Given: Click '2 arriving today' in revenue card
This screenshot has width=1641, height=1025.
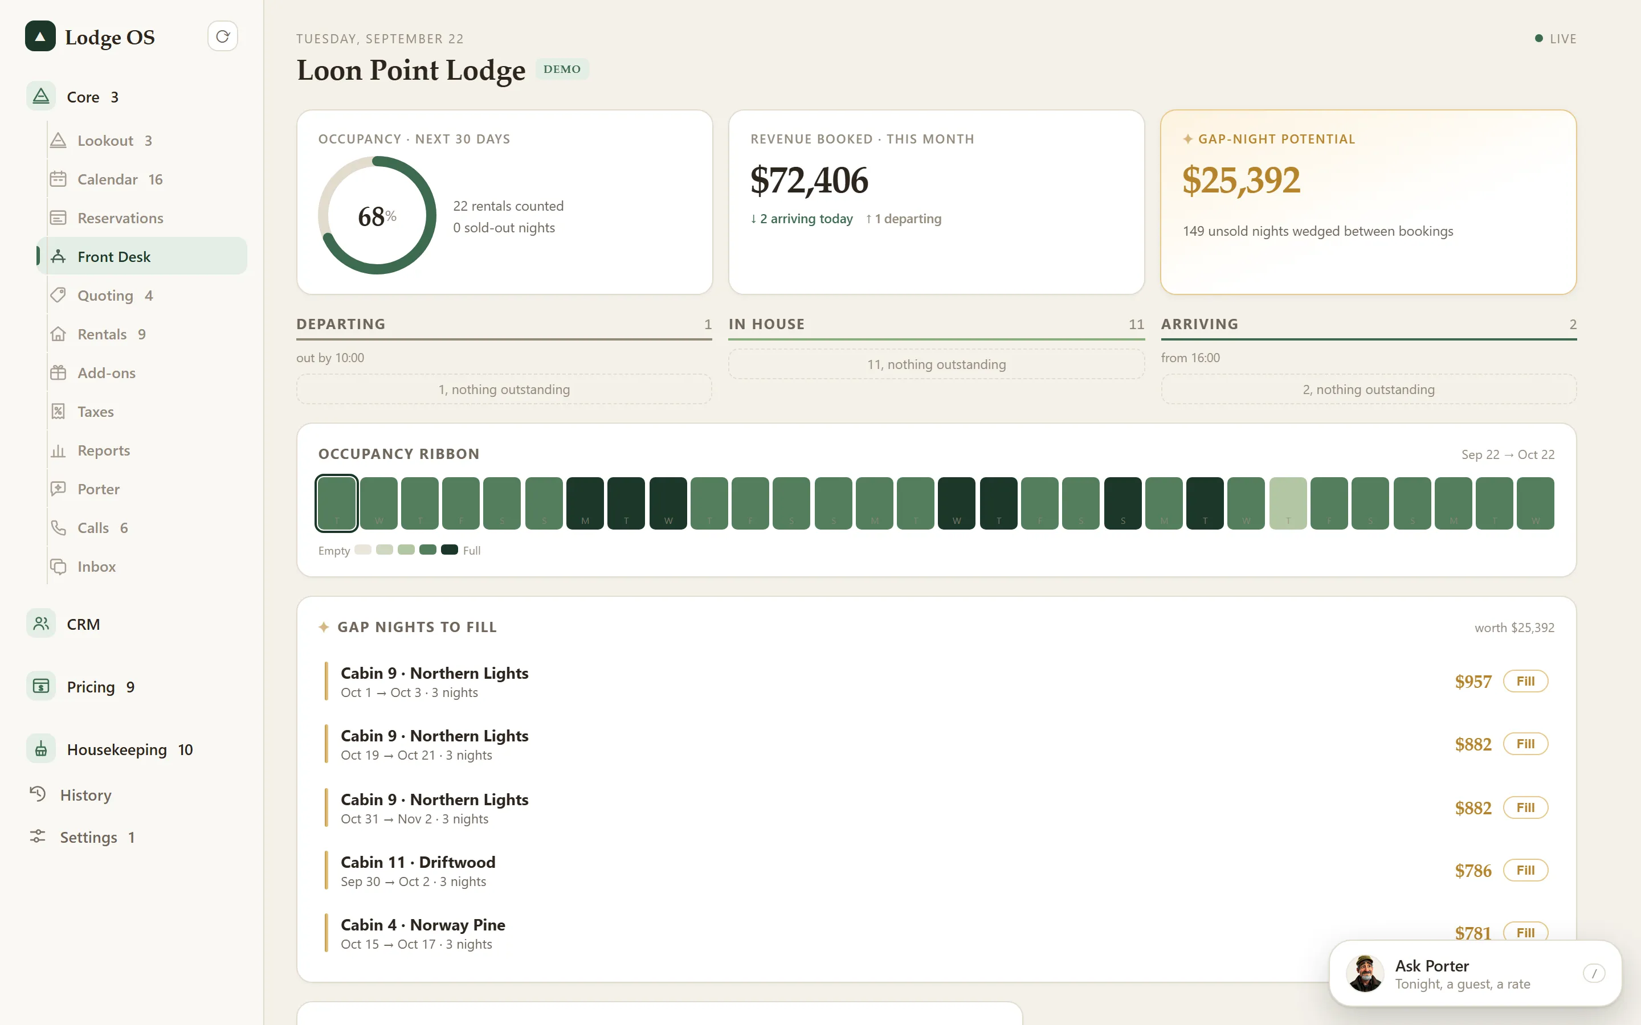Looking at the screenshot, I should [802, 219].
